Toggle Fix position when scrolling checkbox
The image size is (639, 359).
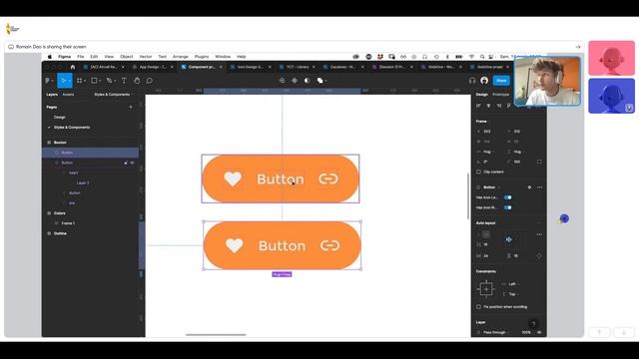click(x=479, y=307)
